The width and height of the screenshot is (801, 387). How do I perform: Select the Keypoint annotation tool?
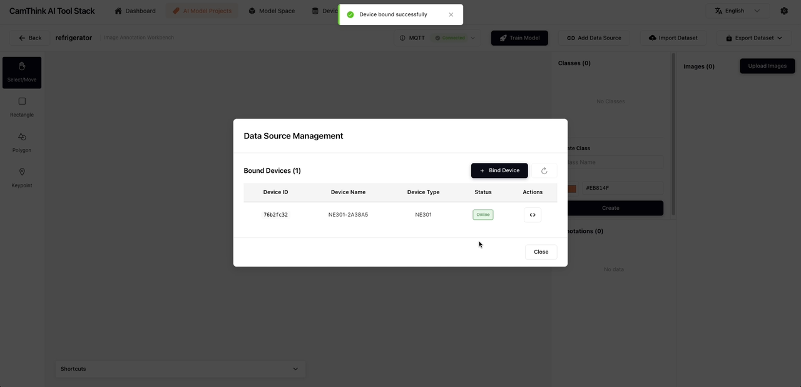click(22, 177)
